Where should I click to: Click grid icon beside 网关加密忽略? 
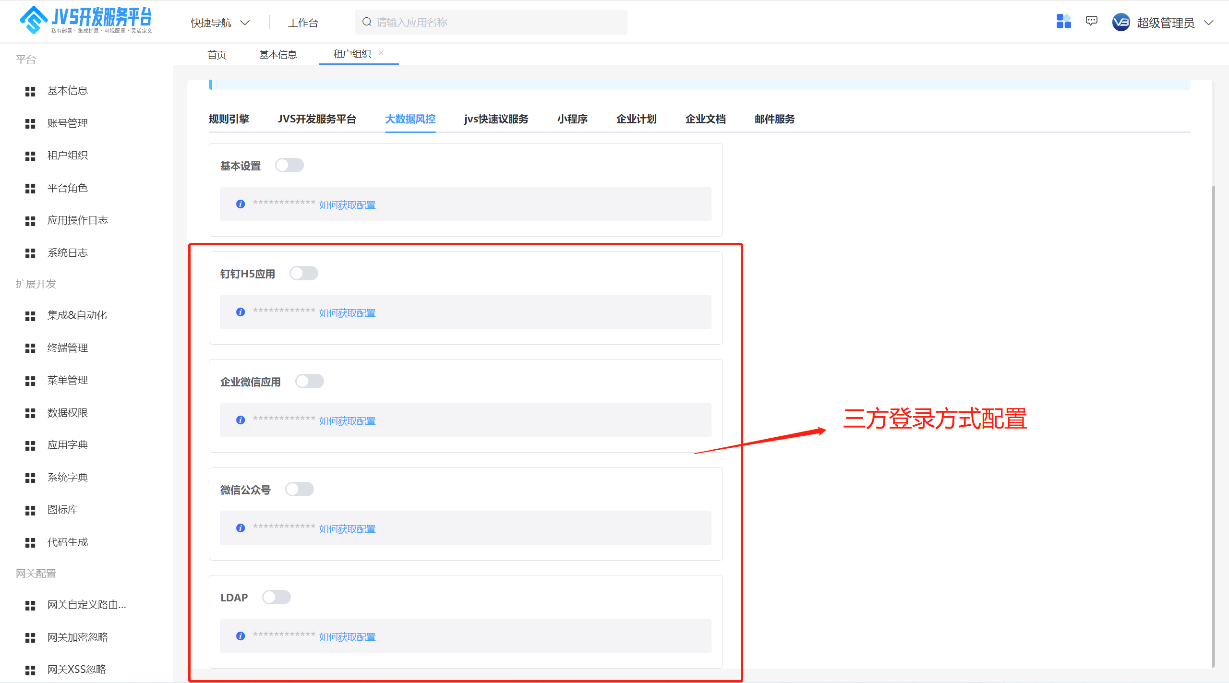tap(30, 638)
